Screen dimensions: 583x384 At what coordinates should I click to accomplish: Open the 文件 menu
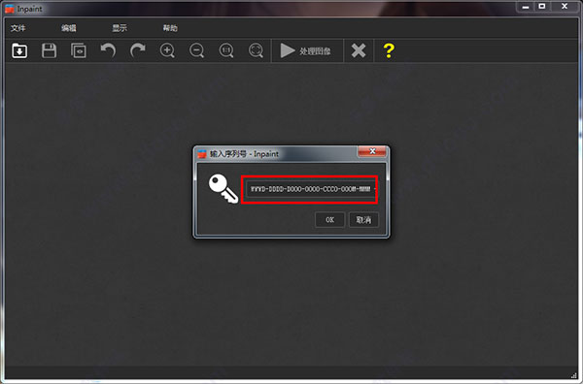[x=17, y=28]
